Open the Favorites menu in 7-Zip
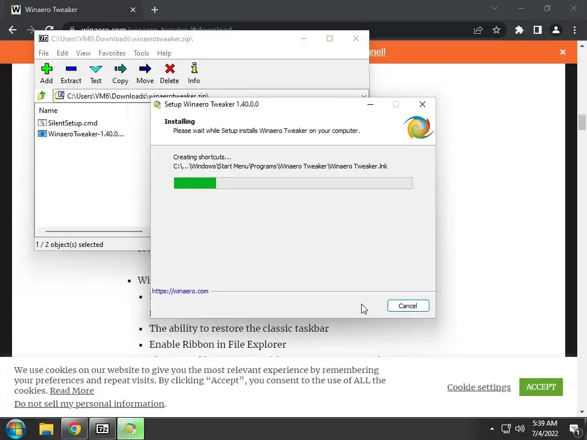This screenshot has width=587, height=440. (x=112, y=53)
